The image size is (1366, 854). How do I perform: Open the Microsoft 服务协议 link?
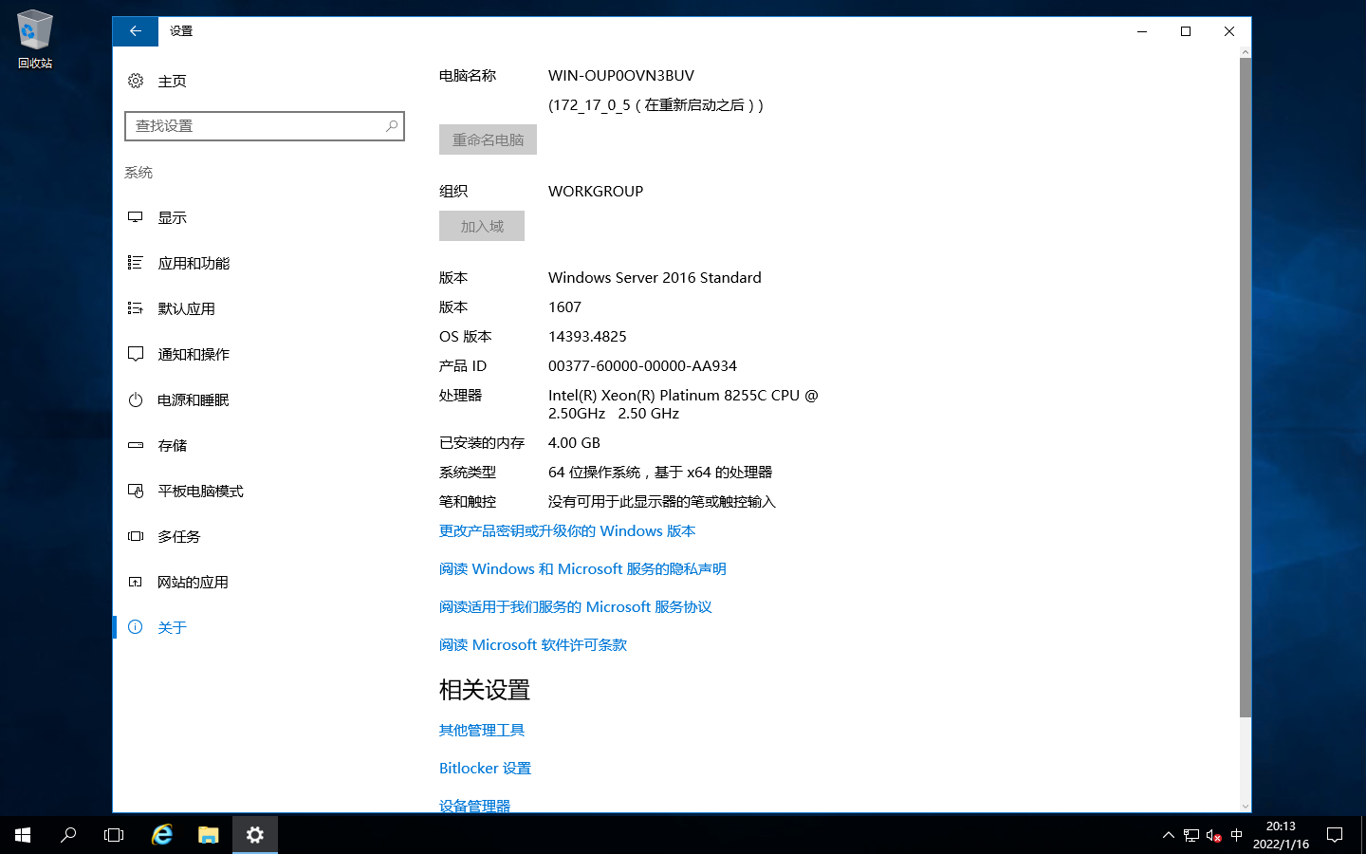click(x=575, y=606)
